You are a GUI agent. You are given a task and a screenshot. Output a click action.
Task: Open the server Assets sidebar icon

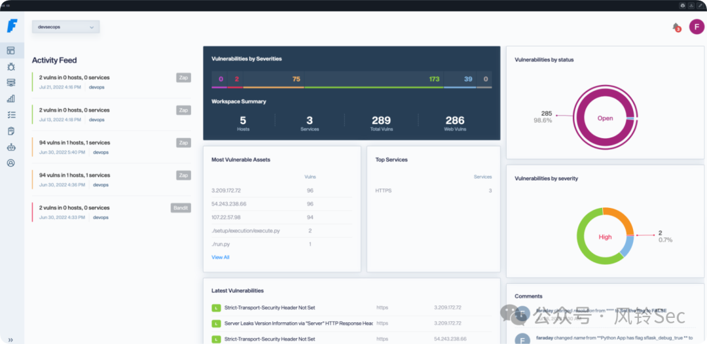[x=11, y=82]
